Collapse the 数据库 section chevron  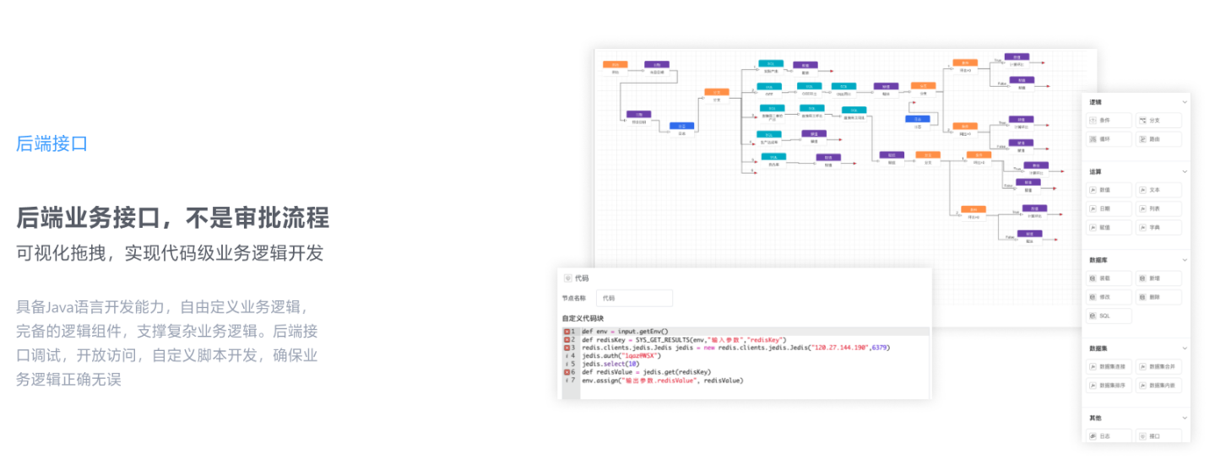coord(1184,260)
